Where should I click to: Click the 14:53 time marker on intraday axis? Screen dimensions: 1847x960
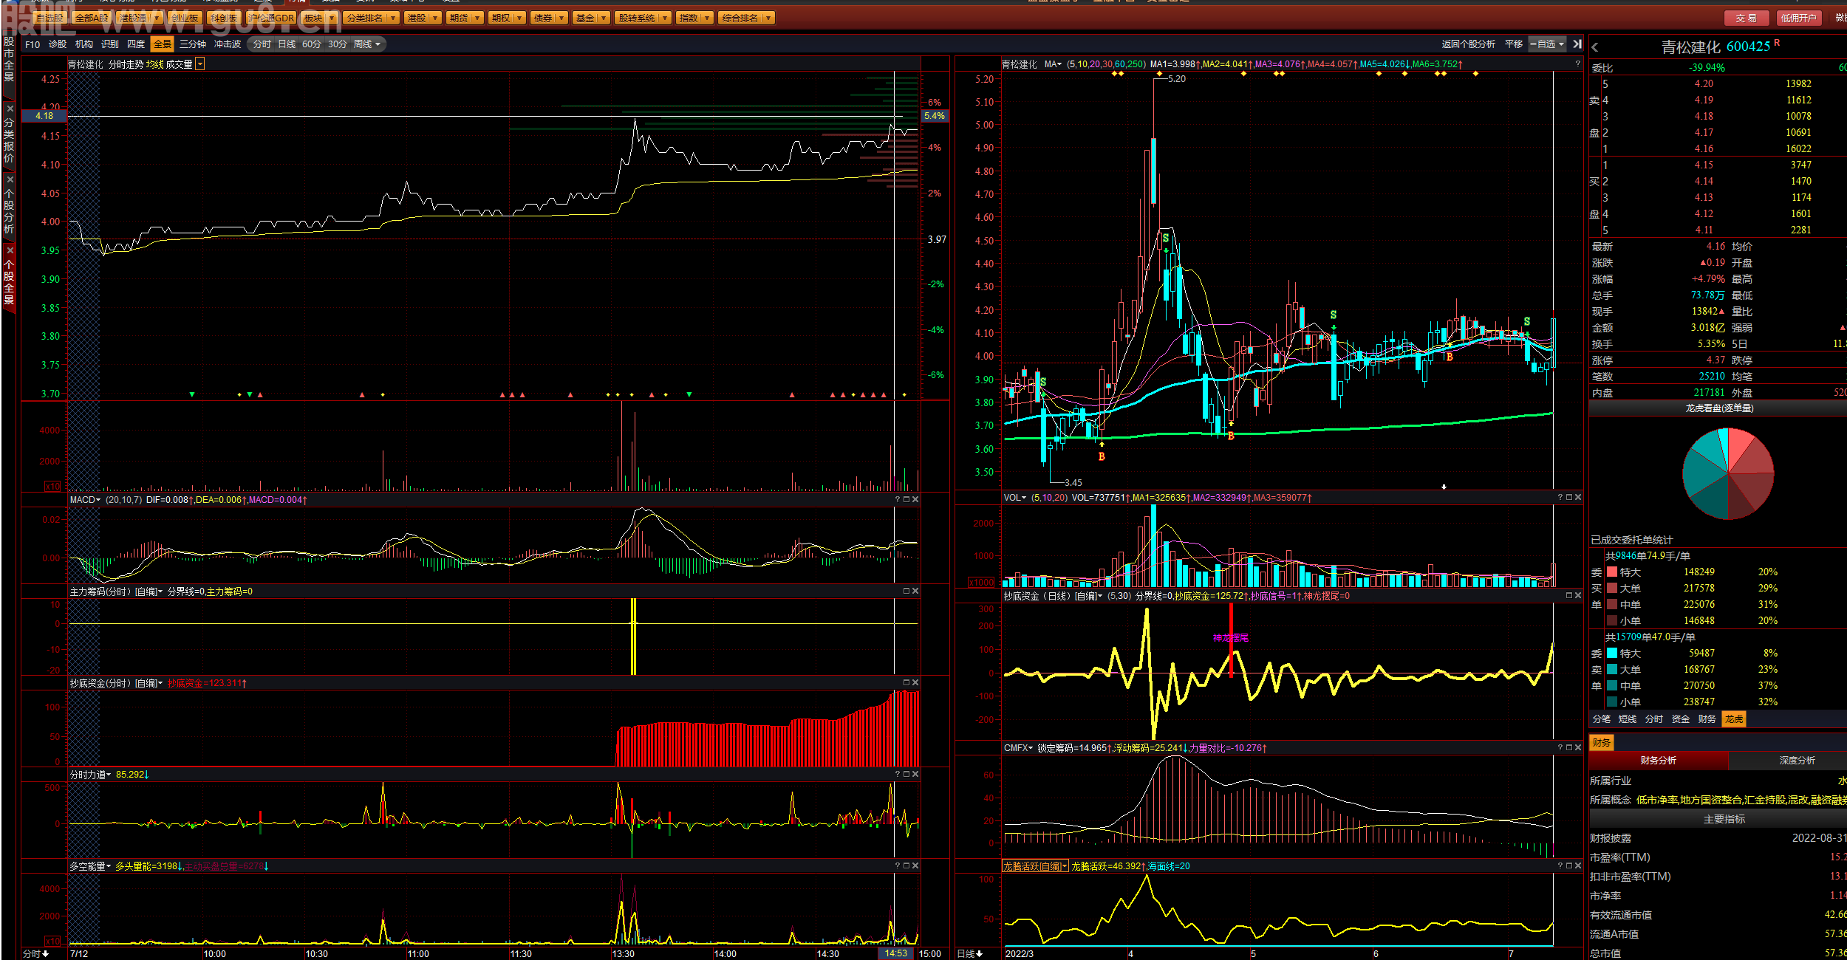coord(896,953)
